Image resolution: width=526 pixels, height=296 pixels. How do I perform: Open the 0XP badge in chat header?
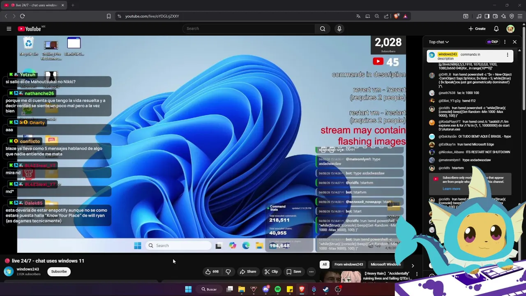click(x=492, y=42)
